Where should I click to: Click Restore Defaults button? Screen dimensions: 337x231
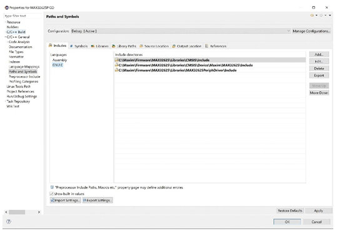pos(290,210)
